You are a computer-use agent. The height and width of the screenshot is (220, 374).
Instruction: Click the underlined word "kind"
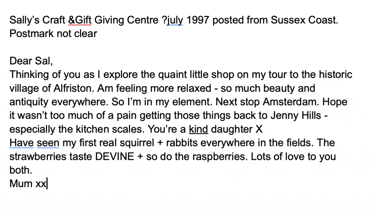pos(198,129)
